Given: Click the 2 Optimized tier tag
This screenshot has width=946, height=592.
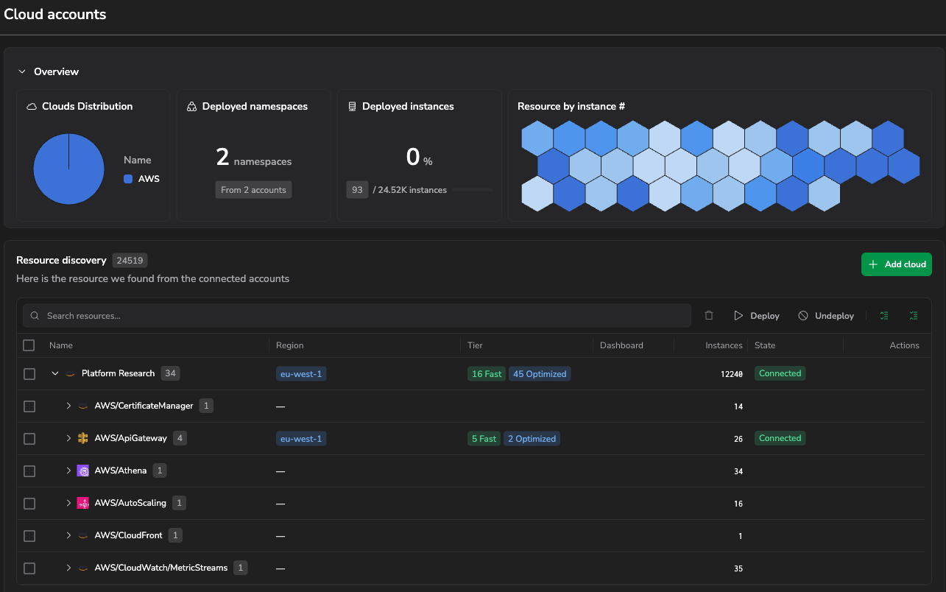Looking at the screenshot, I should coord(532,439).
